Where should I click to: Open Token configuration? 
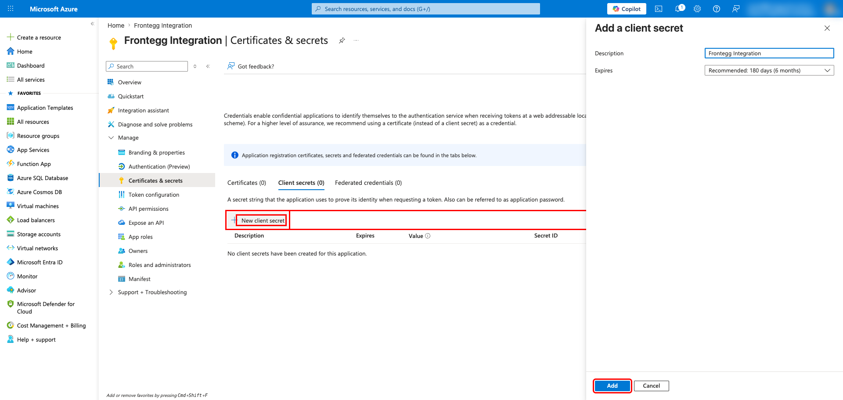154,195
